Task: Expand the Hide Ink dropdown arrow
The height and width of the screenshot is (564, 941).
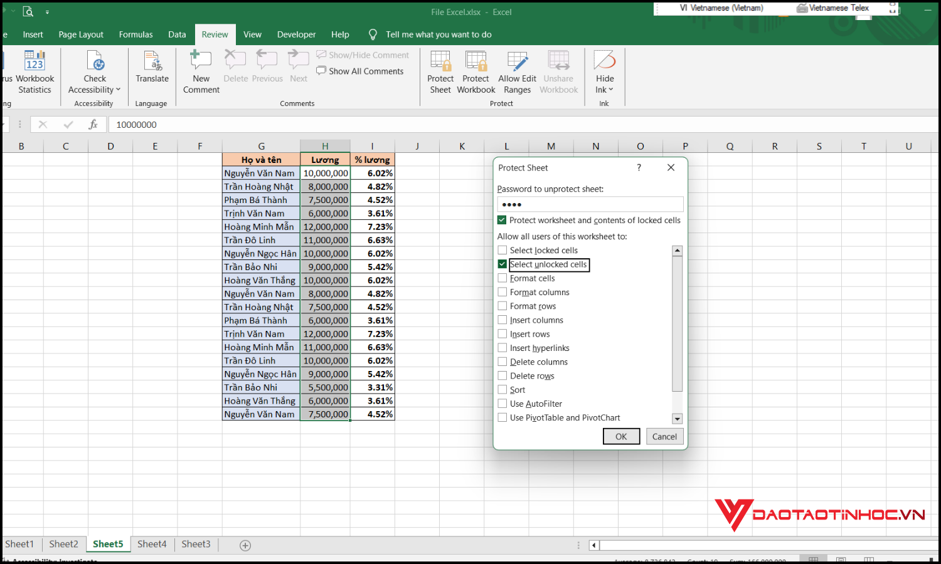Action: point(610,90)
